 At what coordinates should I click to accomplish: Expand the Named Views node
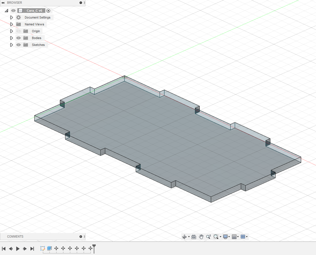tap(11, 24)
